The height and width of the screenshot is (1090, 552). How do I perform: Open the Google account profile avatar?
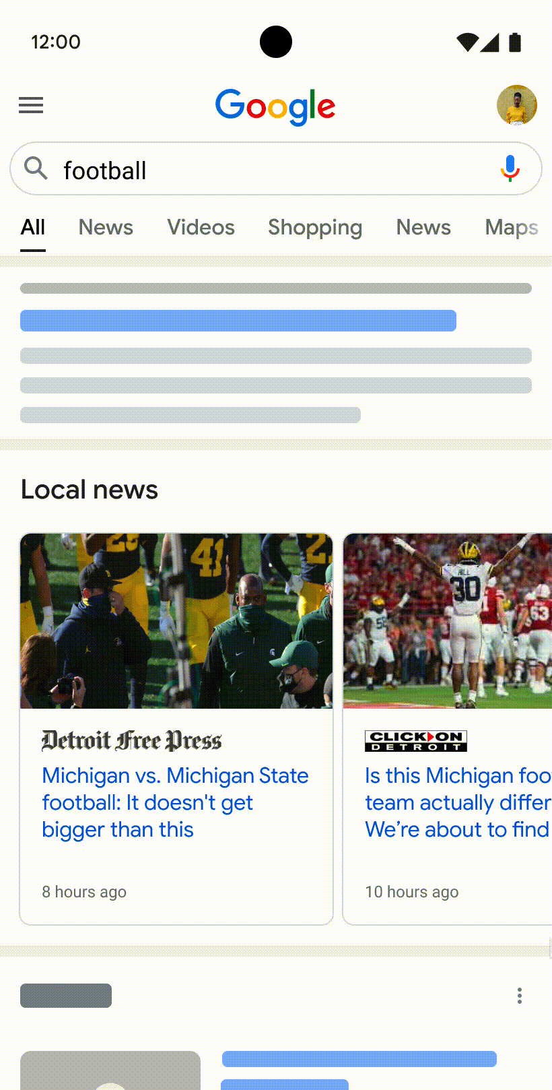coord(516,105)
